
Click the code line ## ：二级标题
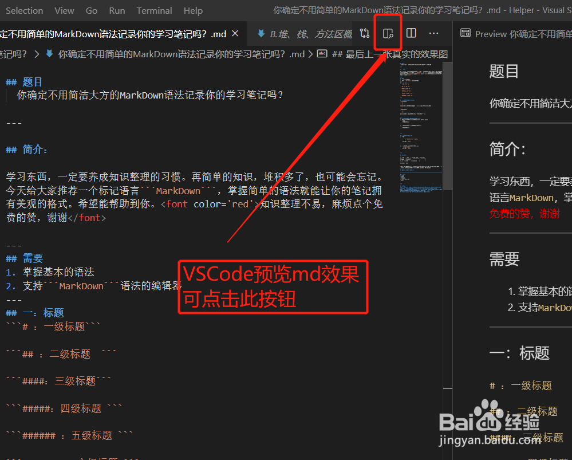coord(61,354)
